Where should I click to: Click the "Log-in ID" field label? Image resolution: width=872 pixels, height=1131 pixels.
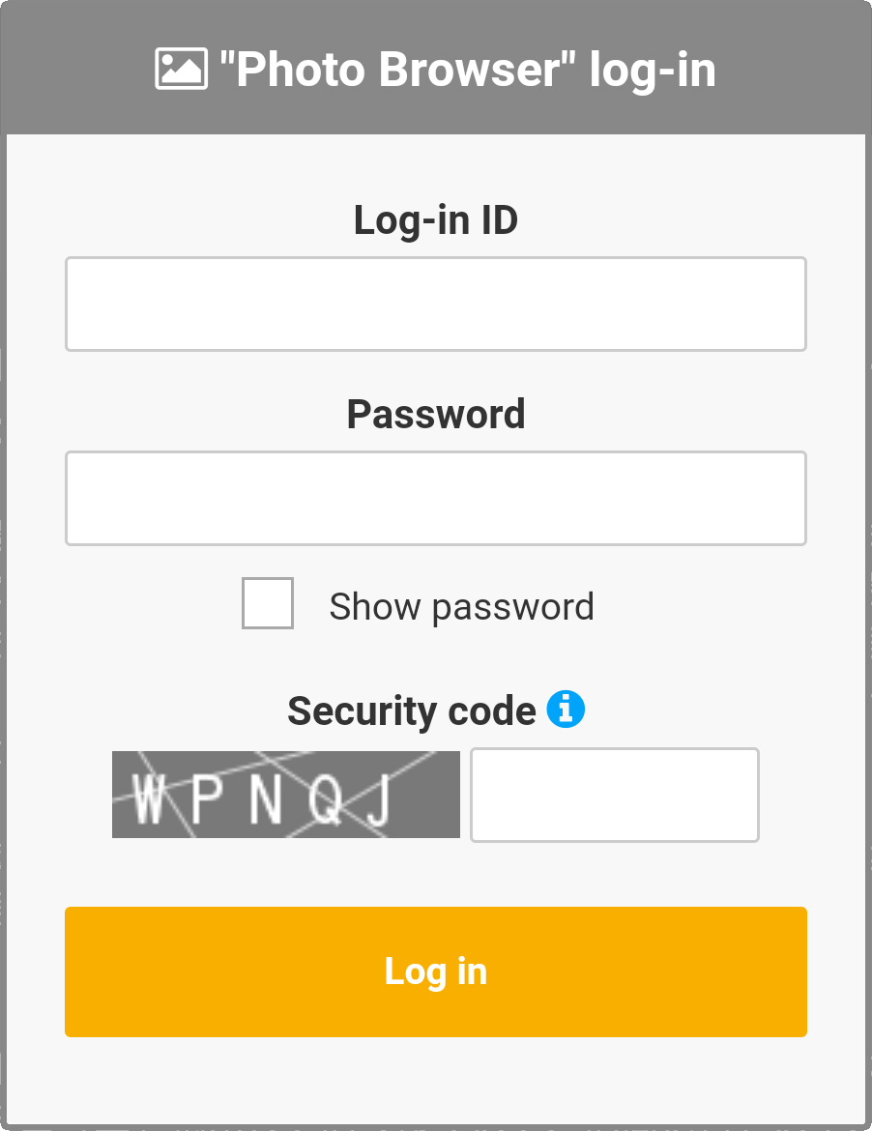[x=435, y=220]
